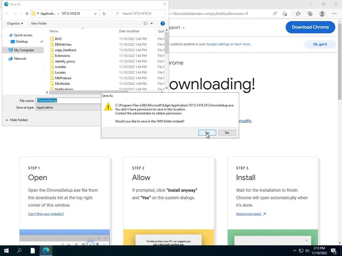Click the Back arrow in Save As dialog
The image size is (342, 256).
(x=7, y=14)
